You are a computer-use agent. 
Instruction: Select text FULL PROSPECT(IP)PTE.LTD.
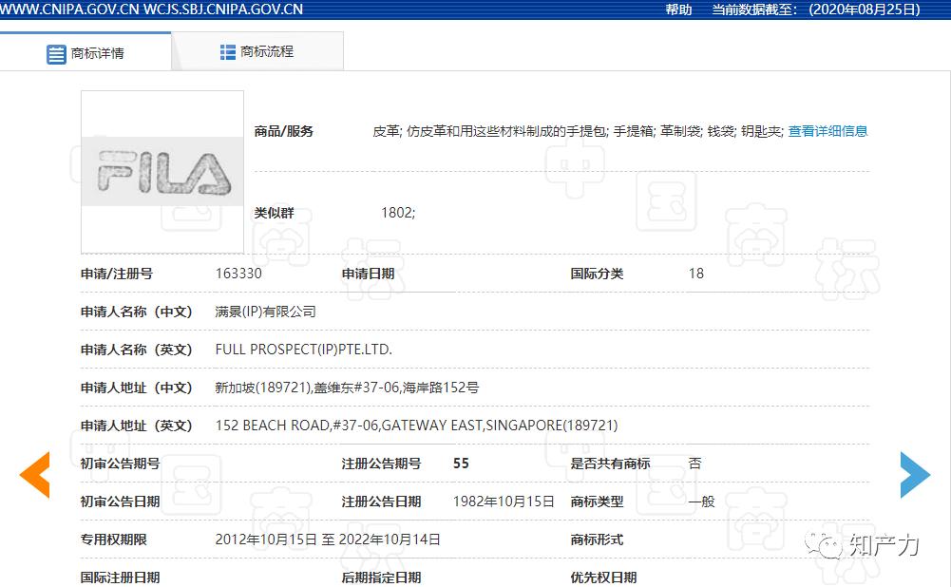[304, 350]
